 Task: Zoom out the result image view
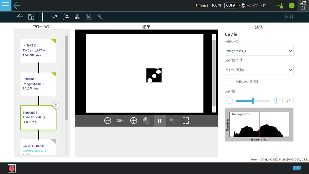tap(107, 120)
